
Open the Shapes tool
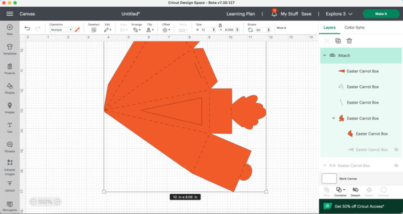click(x=9, y=88)
